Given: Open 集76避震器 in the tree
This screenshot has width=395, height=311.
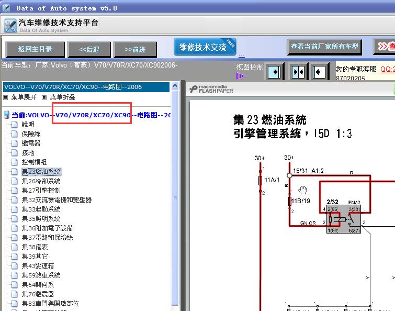Looking at the screenshot, I should (x=38, y=294).
